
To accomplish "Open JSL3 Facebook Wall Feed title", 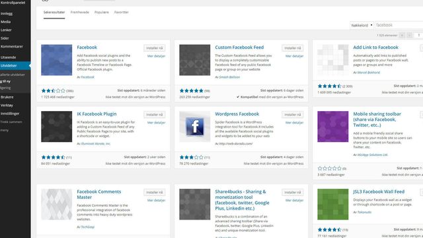I will [379, 192].
